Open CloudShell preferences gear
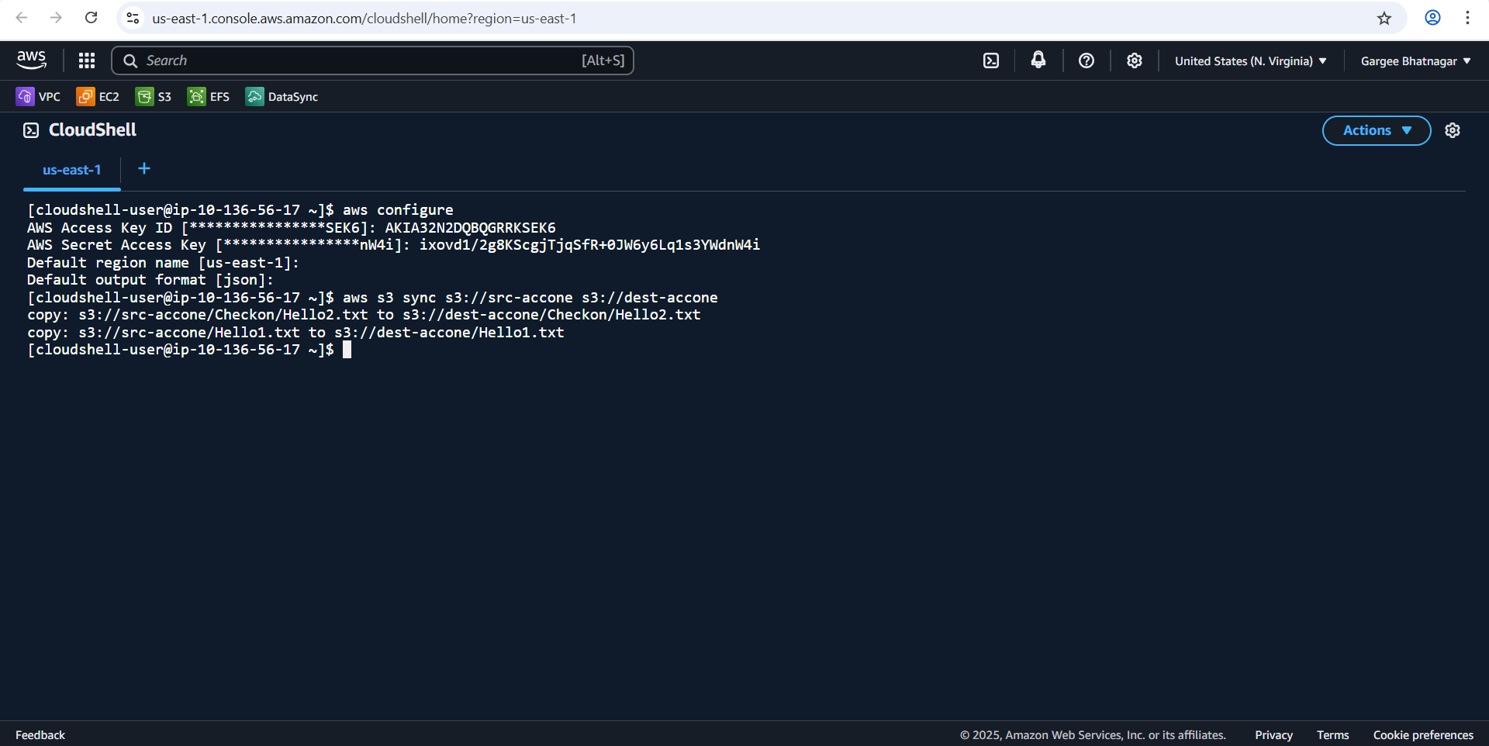This screenshot has height=746, width=1489. coord(1453,130)
